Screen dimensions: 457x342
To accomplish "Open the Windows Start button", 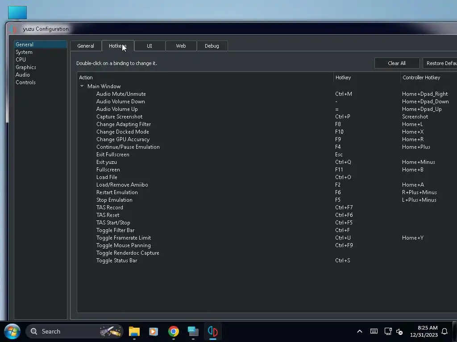I will [x=12, y=331].
